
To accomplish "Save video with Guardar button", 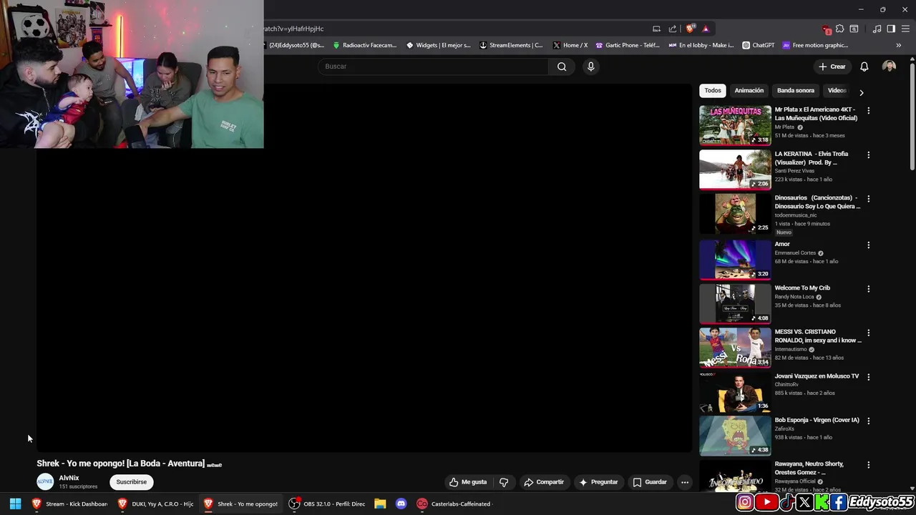I will pos(650,482).
